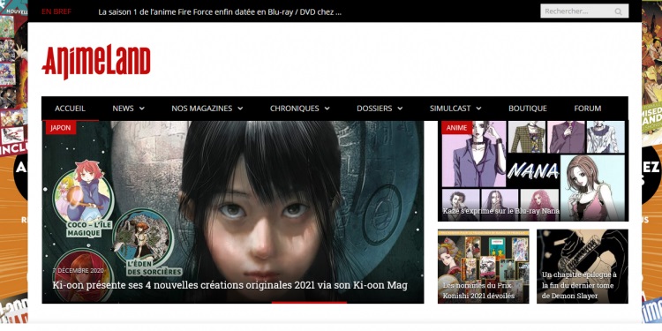Expand the Dossiers chevron
This screenshot has height=331, width=662.
point(400,109)
